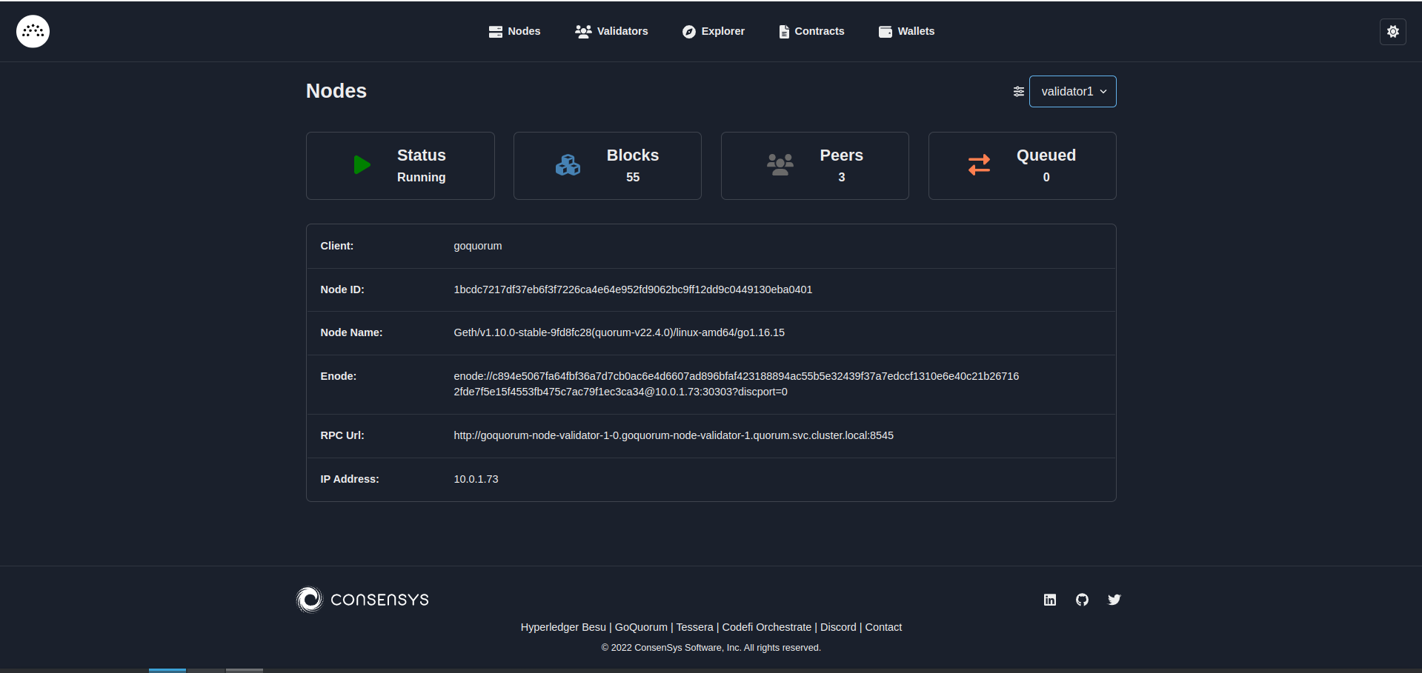Click the filter sliders icon beside node selector
The image size is (1422, 673).
(x=1018, y=91)
